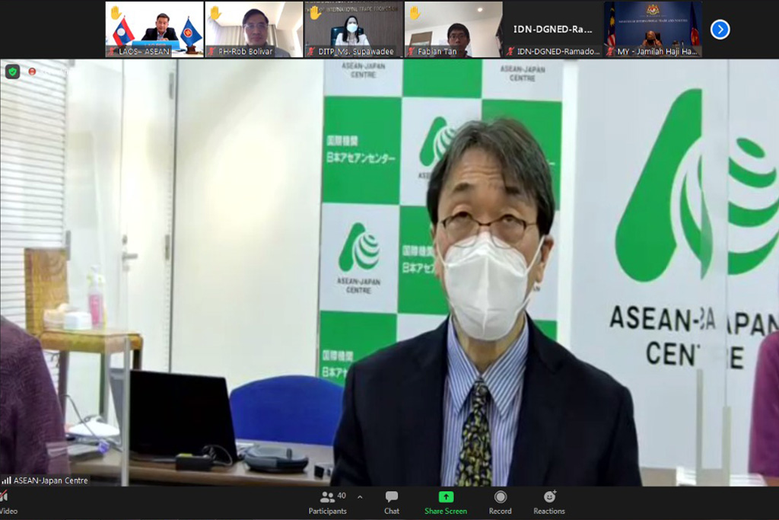
Task: Click the participant count number 40
Action: pyautogui.click(x=342, y=496)
